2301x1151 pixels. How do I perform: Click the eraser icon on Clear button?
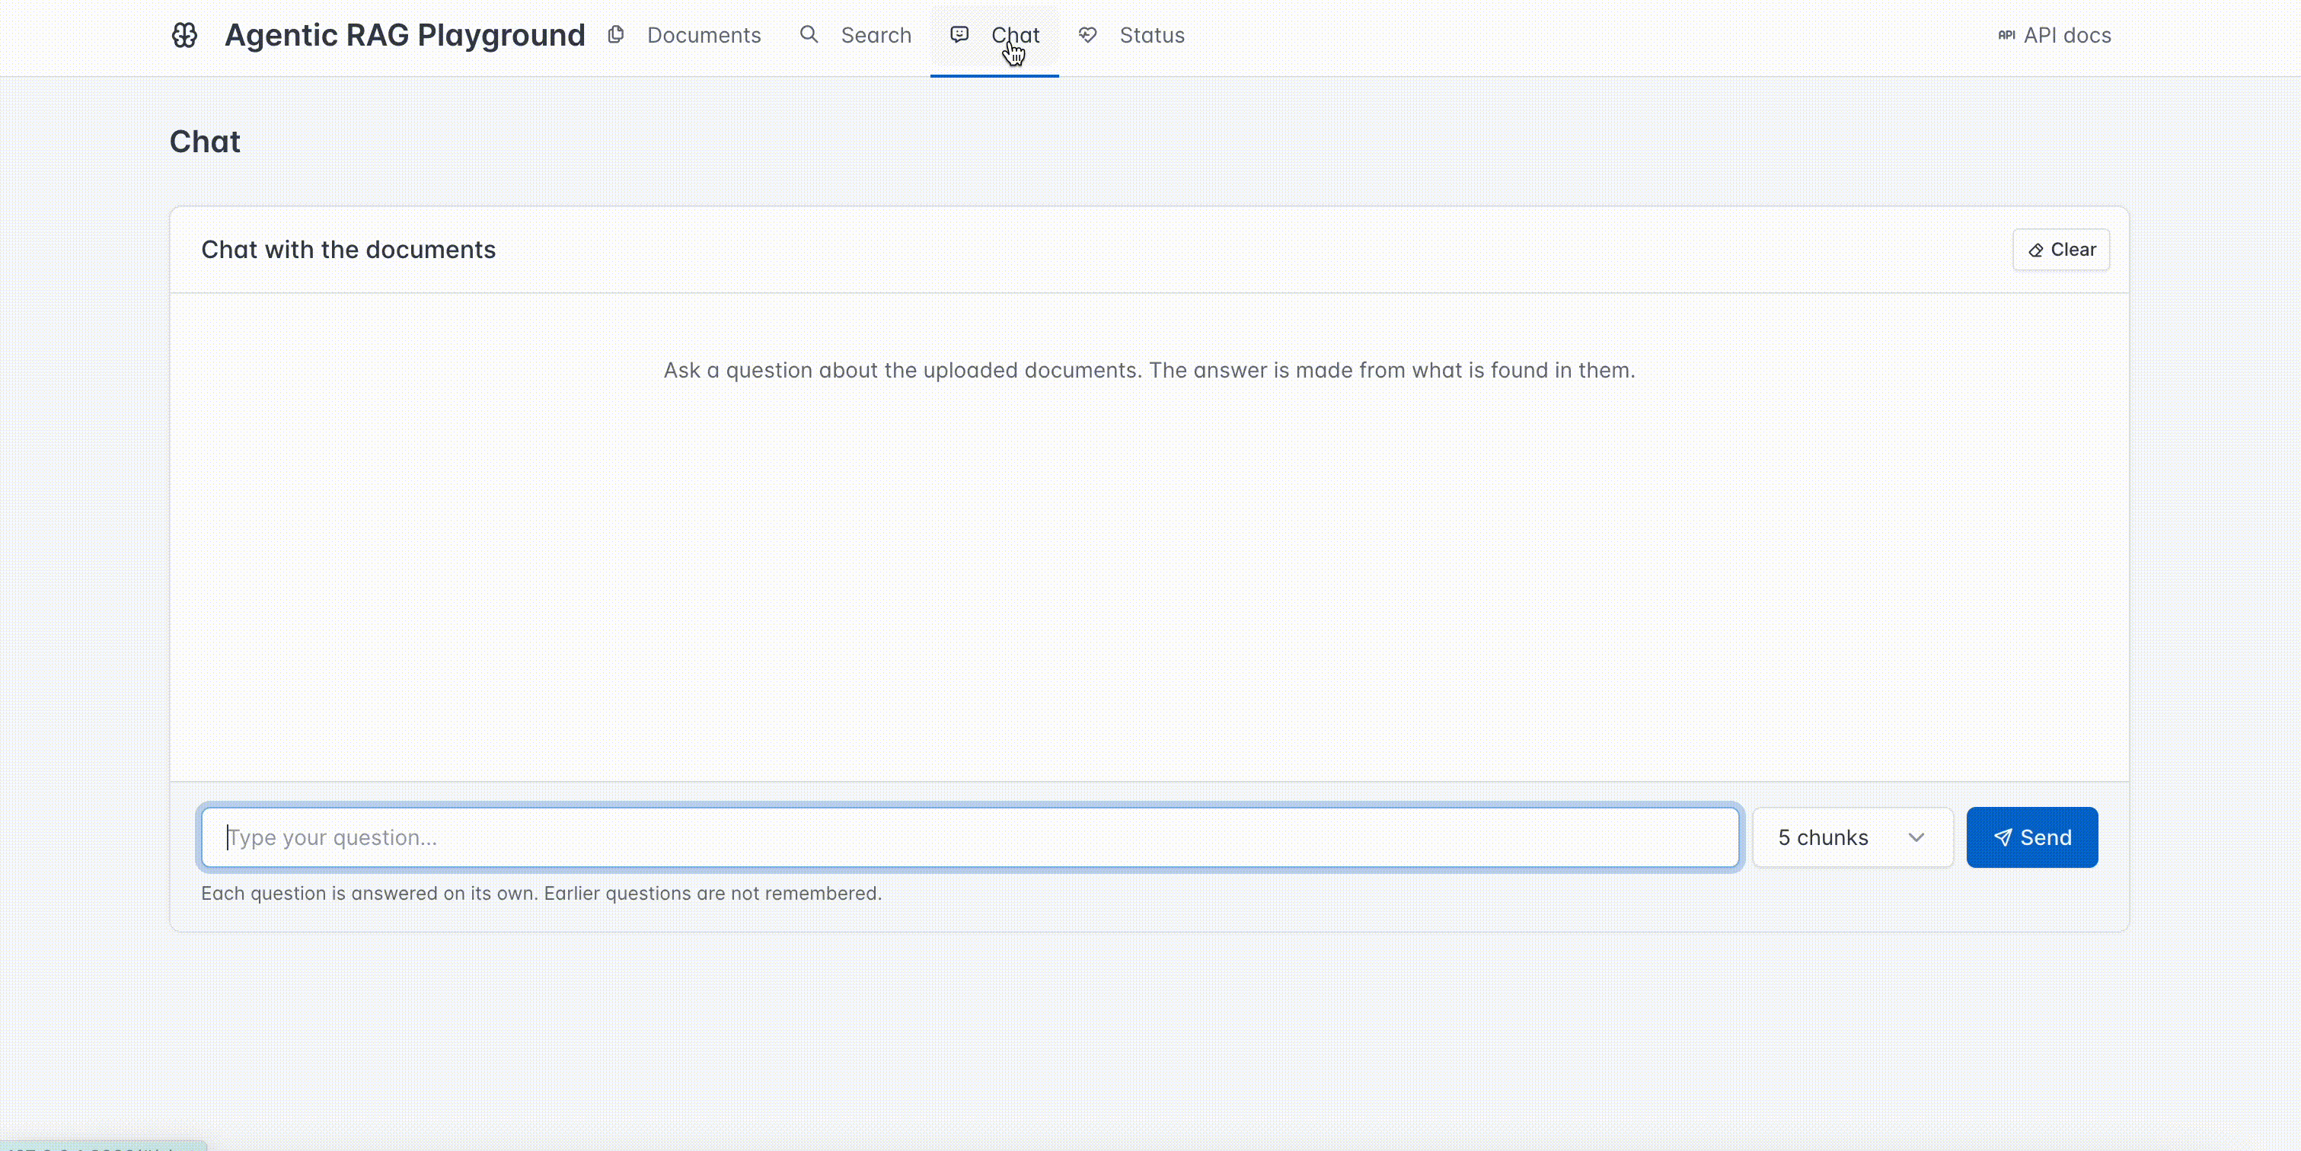(2036, 250)
